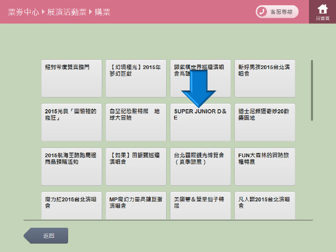Screen dimensions: 336x252
Task: Select 【幻境極光】2015年夢幻巨獻 tile
Action: click(x=136, y=78)
